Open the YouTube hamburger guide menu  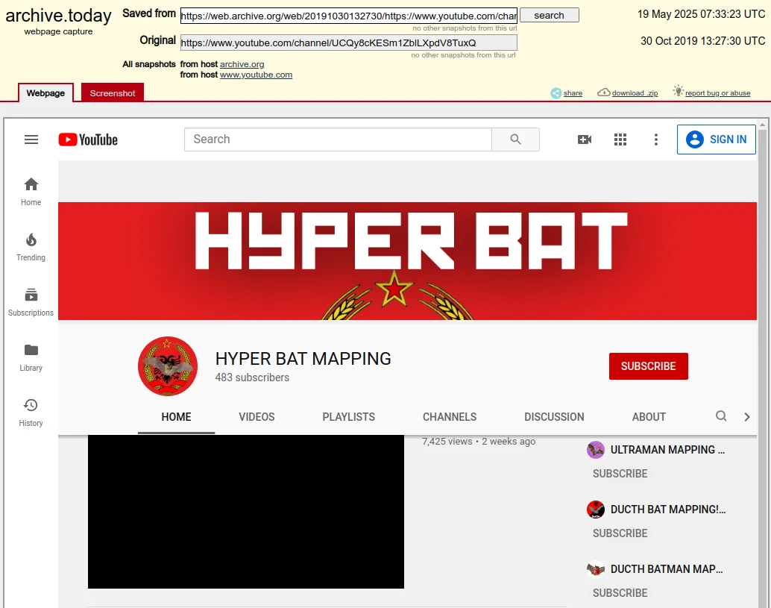pyautogui.click(x=31, y=140)
